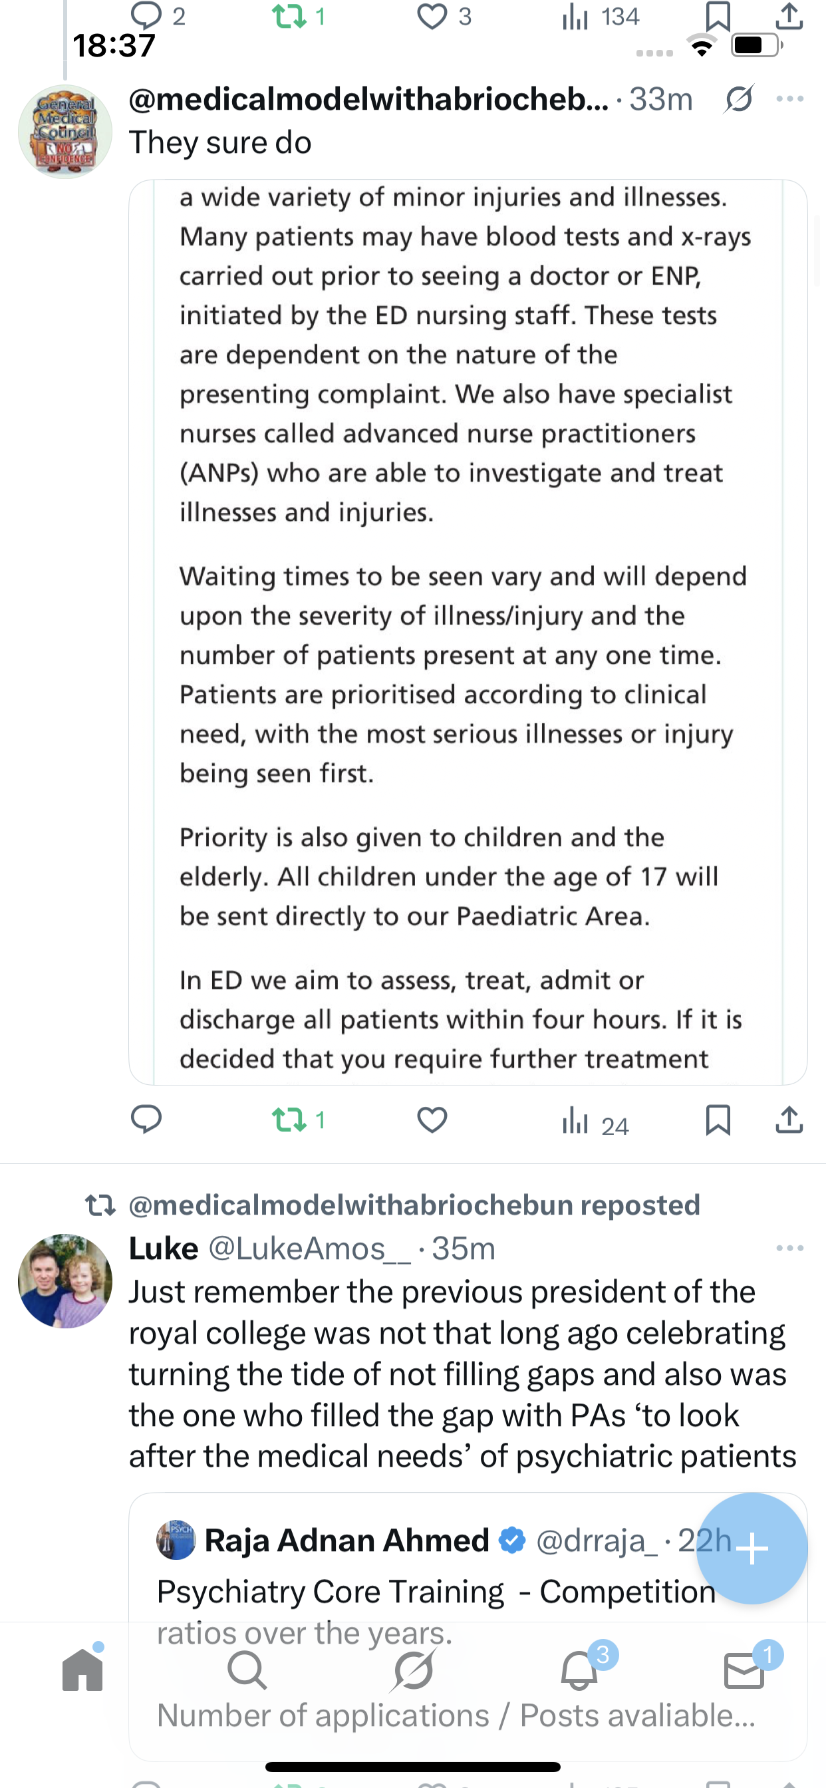Image resolution: width=826 pixels, height=1788 pixels.
Task: Open Messages envelope icon
Action: [744, 1670]
